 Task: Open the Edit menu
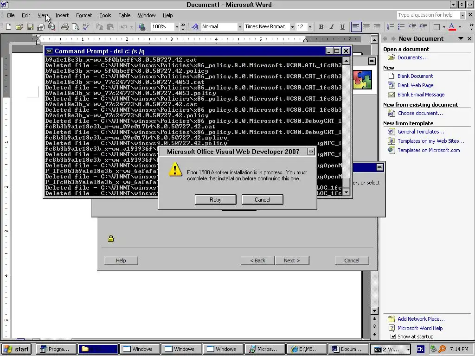tap(26, 15)
